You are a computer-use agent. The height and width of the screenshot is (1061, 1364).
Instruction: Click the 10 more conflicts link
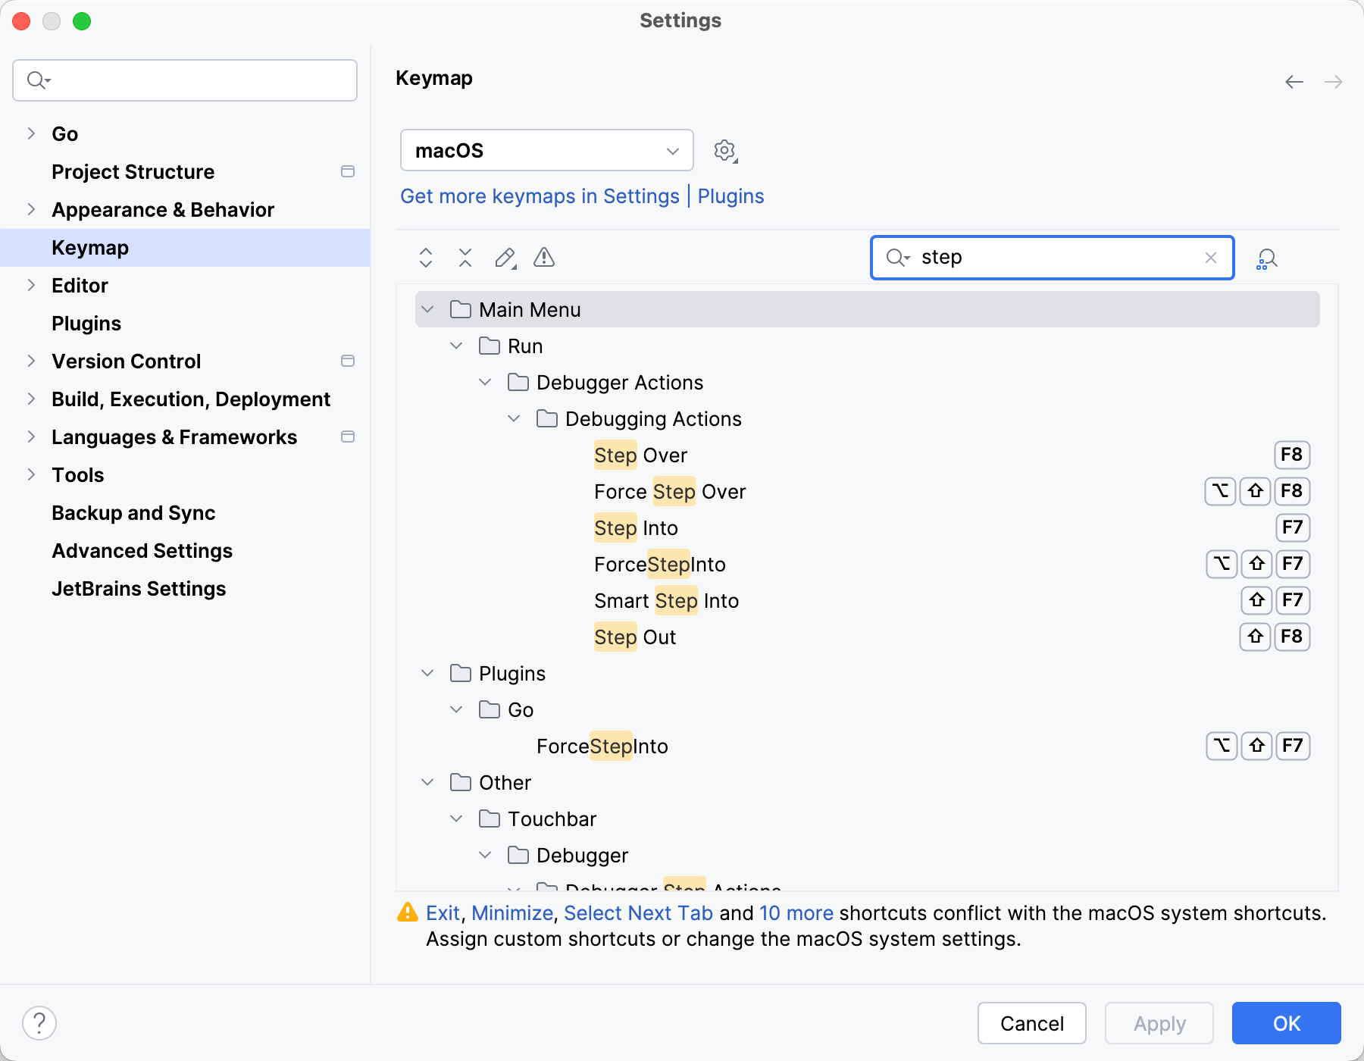tap(795, 913)
